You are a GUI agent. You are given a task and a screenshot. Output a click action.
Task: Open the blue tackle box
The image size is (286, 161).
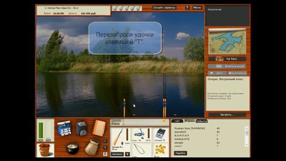pos(64,128)
